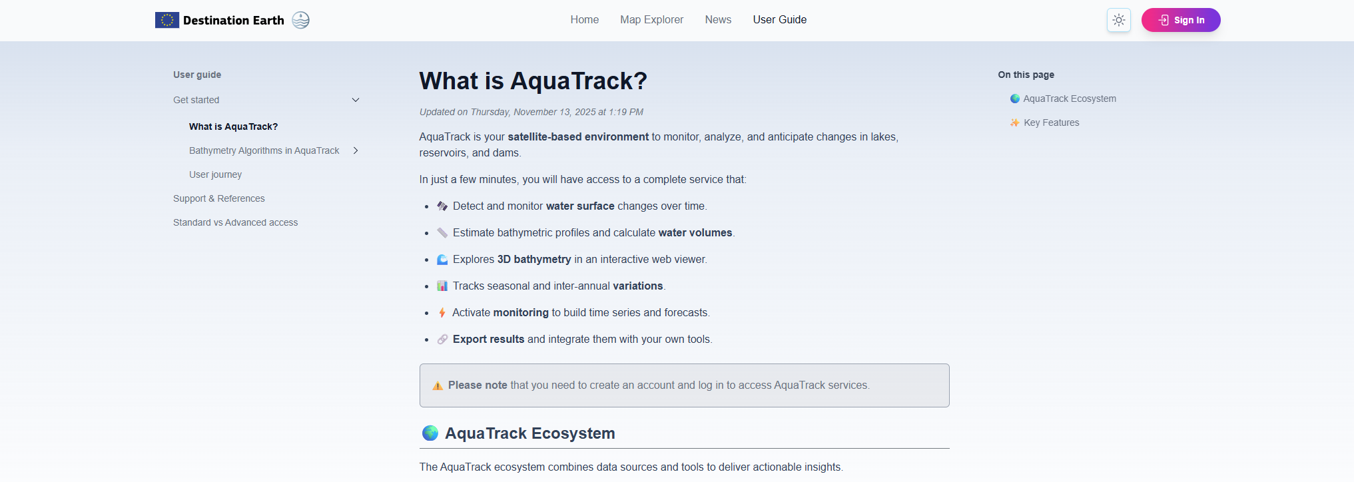Click the globe waves icon beside Destination Earth
This screenshot has width=1354, height=482.
click(x=301, y=20)
